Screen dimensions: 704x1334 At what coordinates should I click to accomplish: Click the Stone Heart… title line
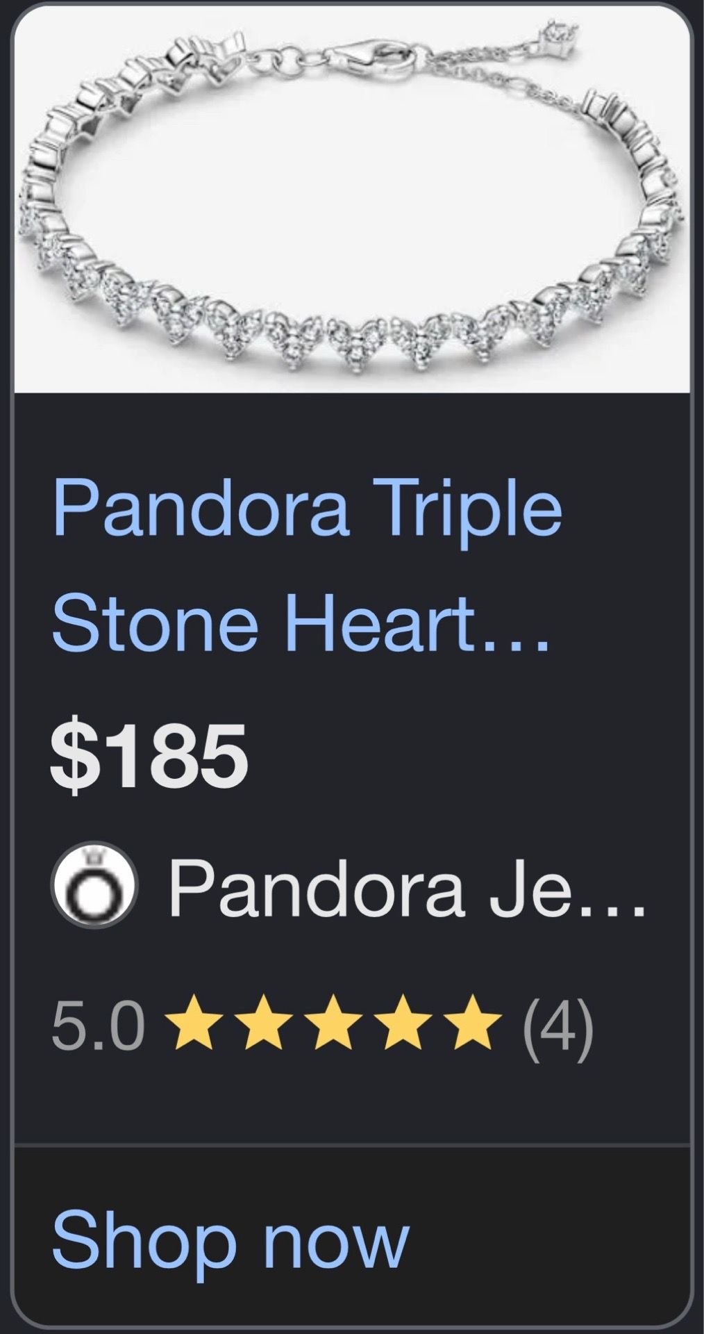pos(301,620)
